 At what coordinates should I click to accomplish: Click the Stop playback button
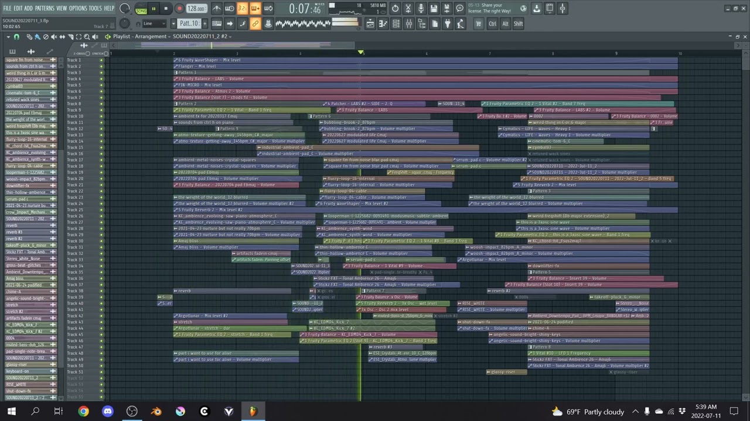(166, 8)
